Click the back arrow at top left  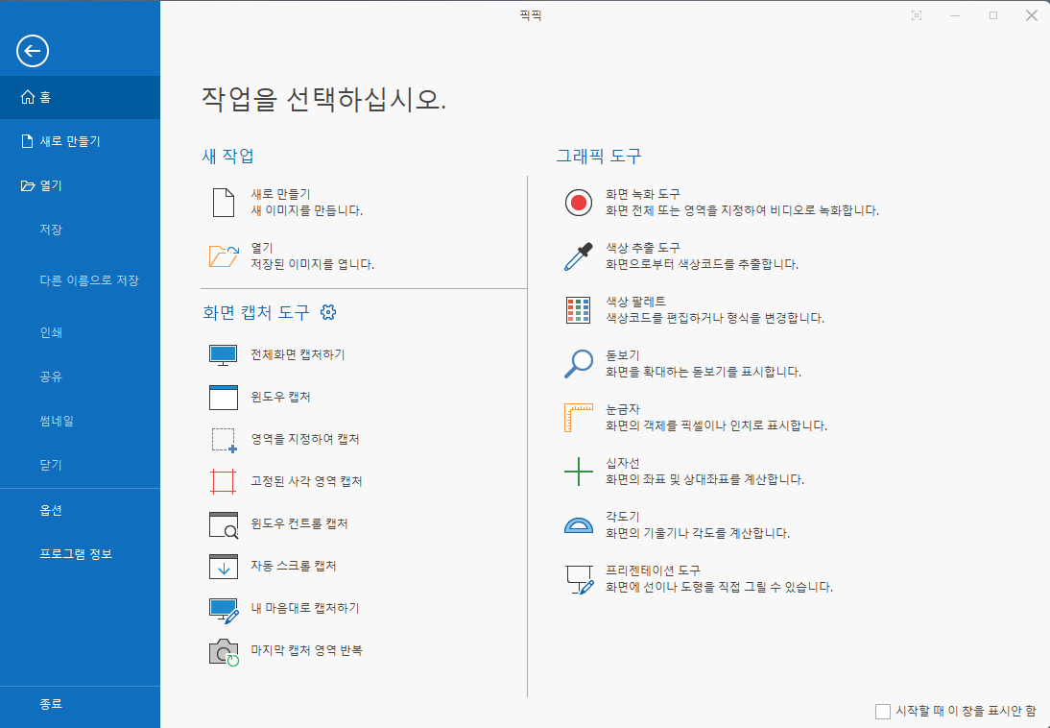[x=32, y=51]
